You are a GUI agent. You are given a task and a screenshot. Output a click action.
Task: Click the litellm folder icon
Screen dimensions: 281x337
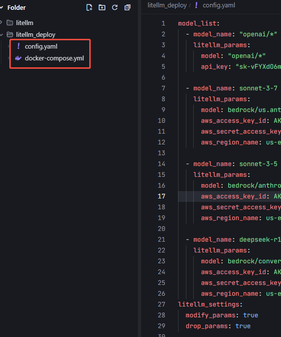click(10, 23)
